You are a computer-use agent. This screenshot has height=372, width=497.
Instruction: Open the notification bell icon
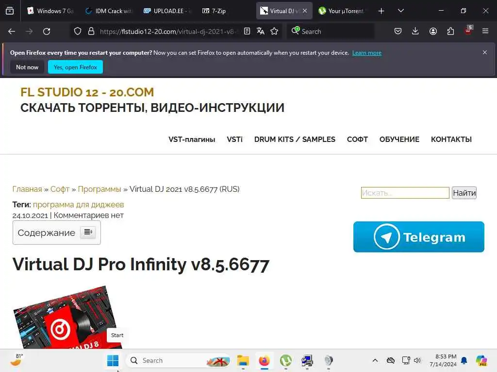click(x=464, y=360)
